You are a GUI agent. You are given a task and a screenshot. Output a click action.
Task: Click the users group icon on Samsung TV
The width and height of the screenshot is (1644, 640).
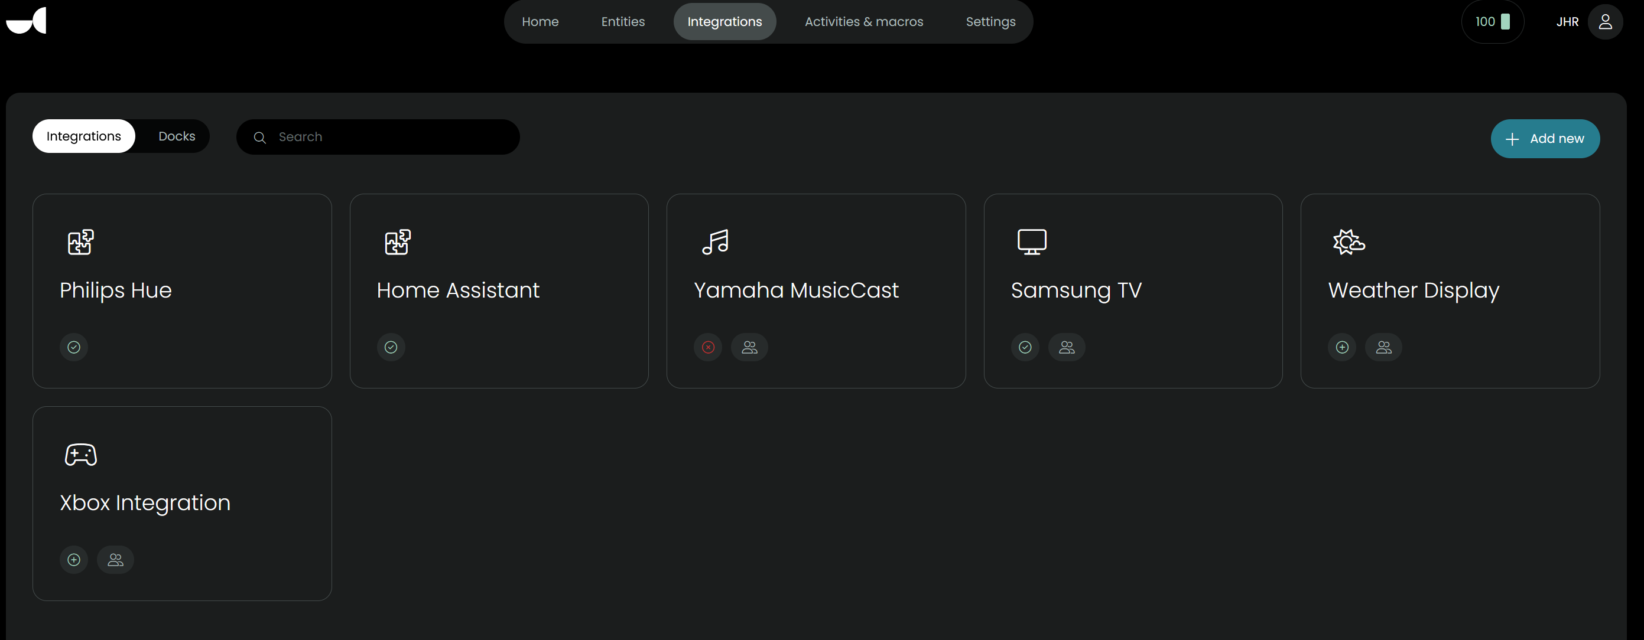click(1067, 347)
